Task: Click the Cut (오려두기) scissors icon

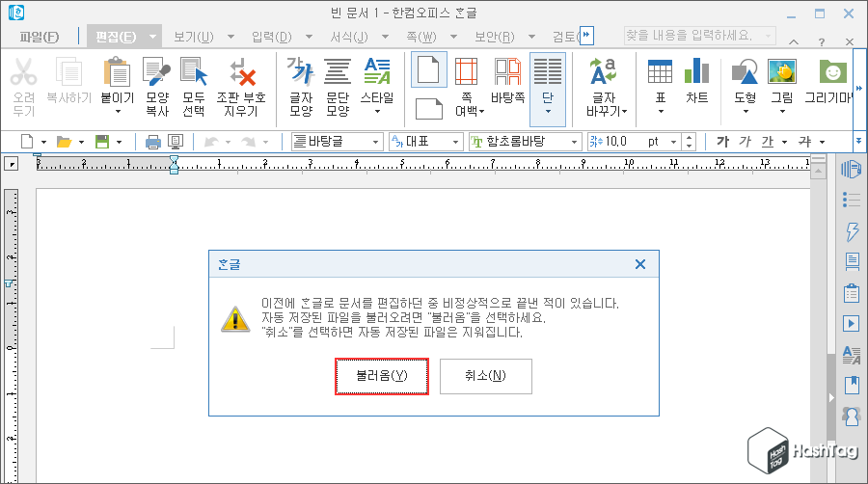Action: [x=23, y=72]
